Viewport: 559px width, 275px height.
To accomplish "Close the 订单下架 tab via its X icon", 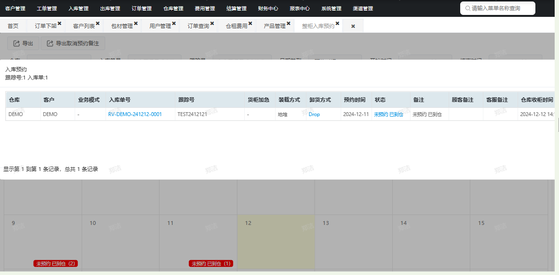I will [x=60, y=24].
